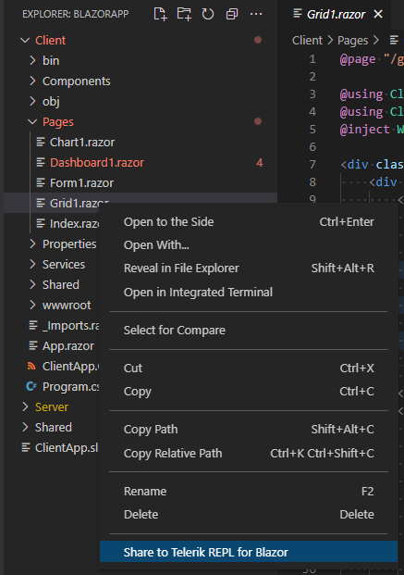Image resolution: width=404 pixels, height=575 pixels.
Task: Select Reveal in File Explorer
Action: coord(249,269)
